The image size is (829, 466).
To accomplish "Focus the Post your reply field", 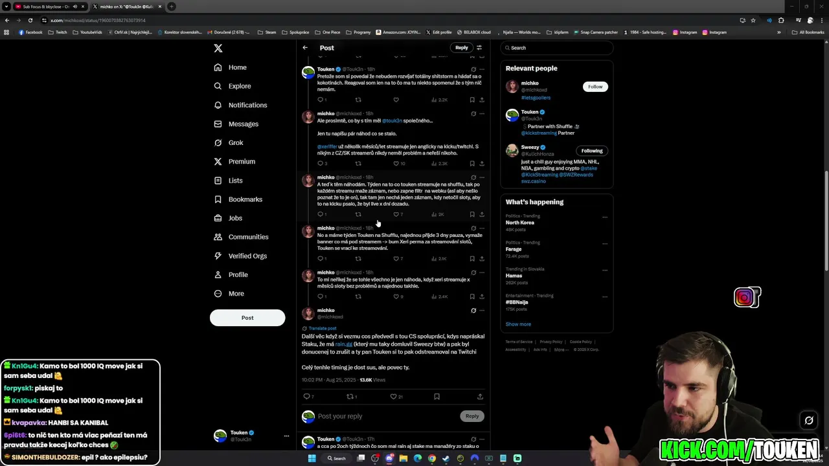I will click(x=387, y=416).
